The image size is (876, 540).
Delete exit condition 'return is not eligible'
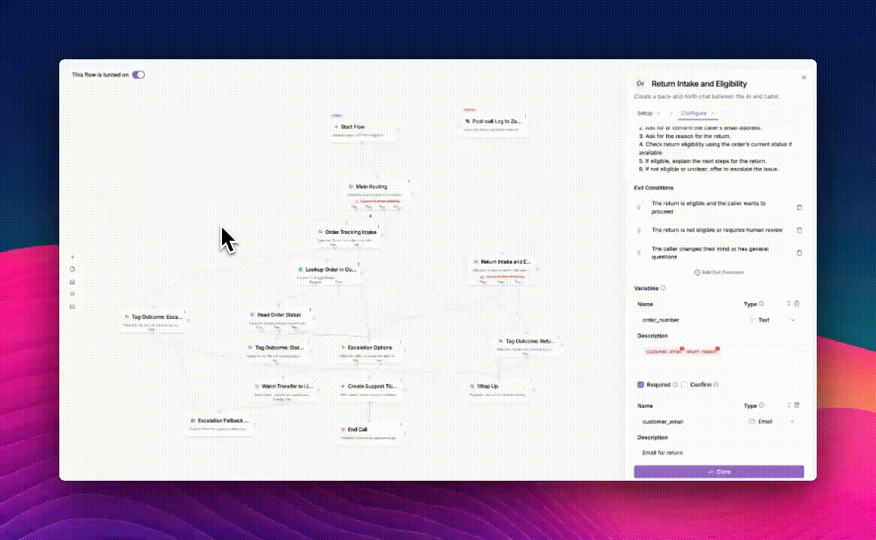click(799, 230)
